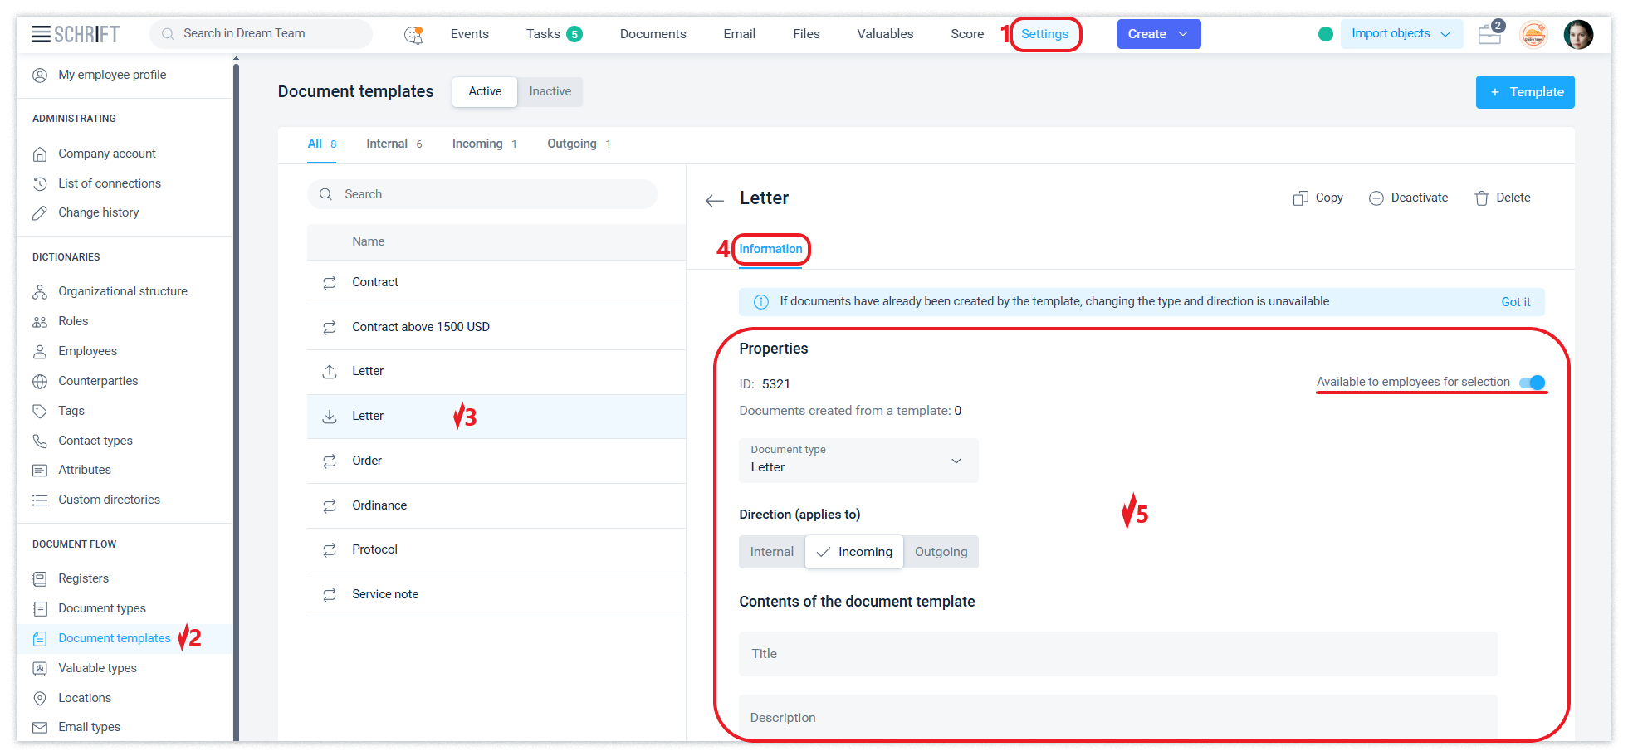The width and height of the screenshot is (1628, 756).
Task: Open the Import objects dropdown
Action: click(1401, 34)
